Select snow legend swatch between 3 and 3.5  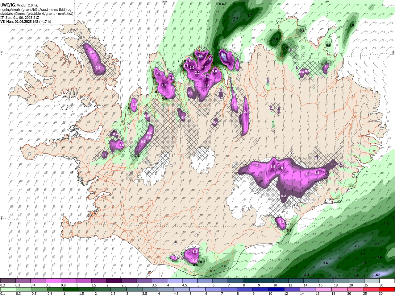[x=144, y=281]
